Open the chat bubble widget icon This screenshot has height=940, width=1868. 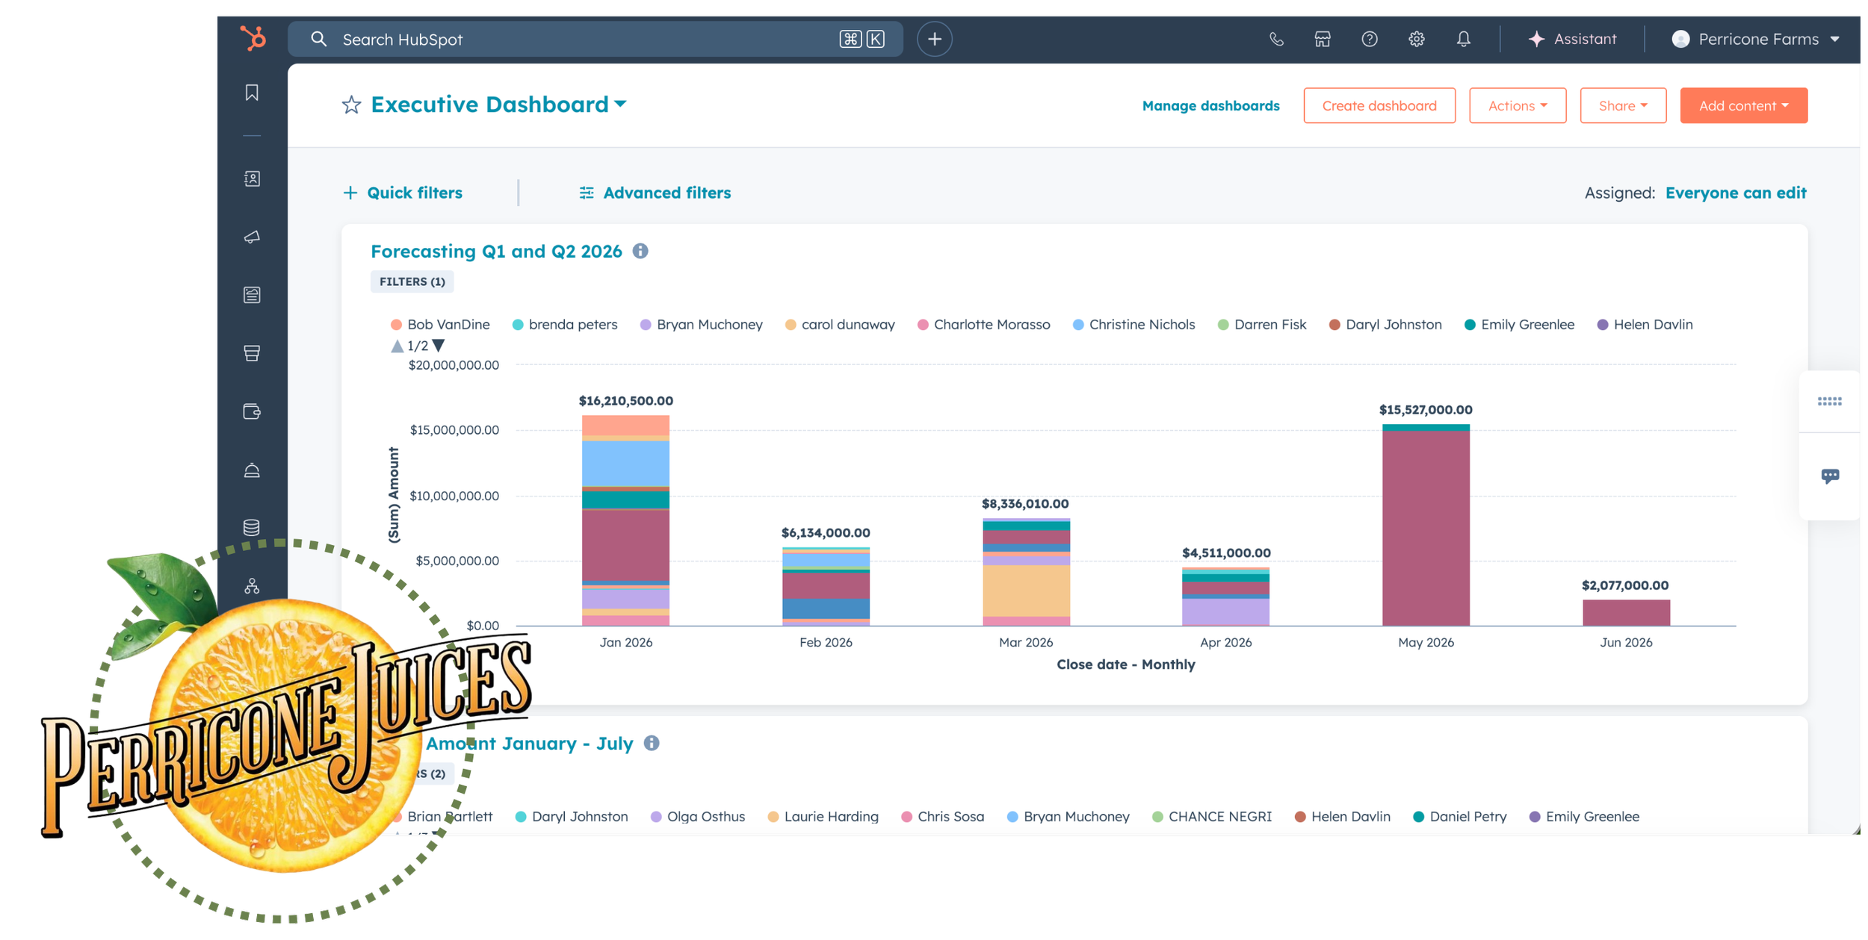pos(1830,476)
